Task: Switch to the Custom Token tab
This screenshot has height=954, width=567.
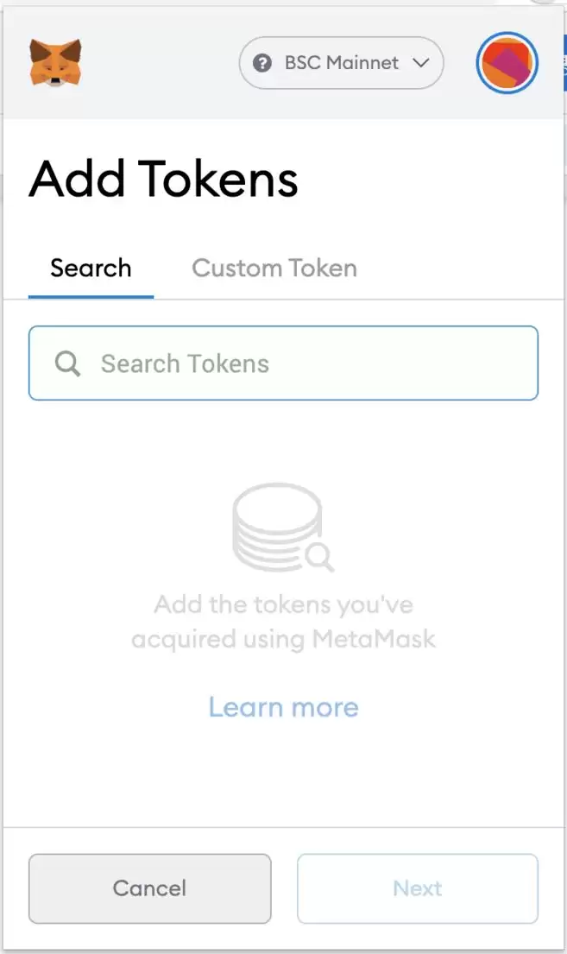Action: (x=274, y=268)
